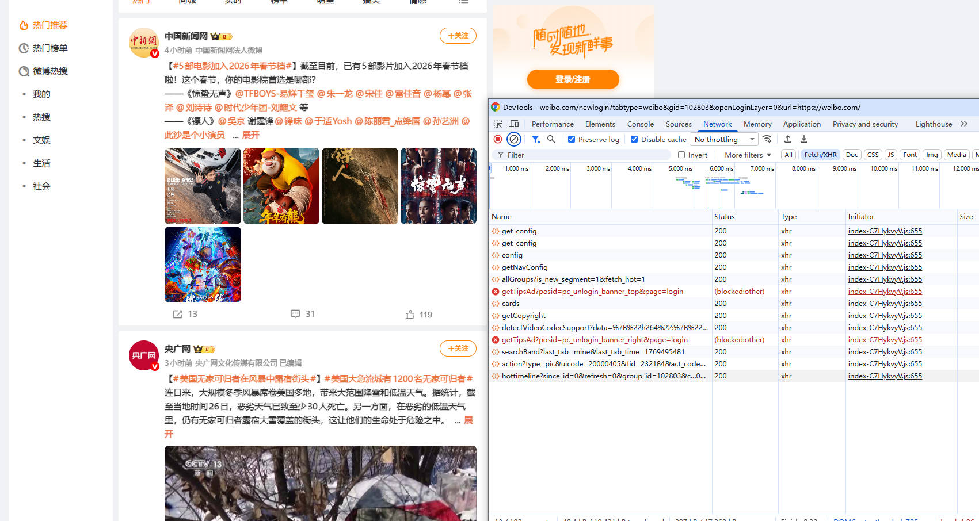Disable the Disable cache option
The width and height of the screenshot is (979, 521).
[x=635, y=139]
